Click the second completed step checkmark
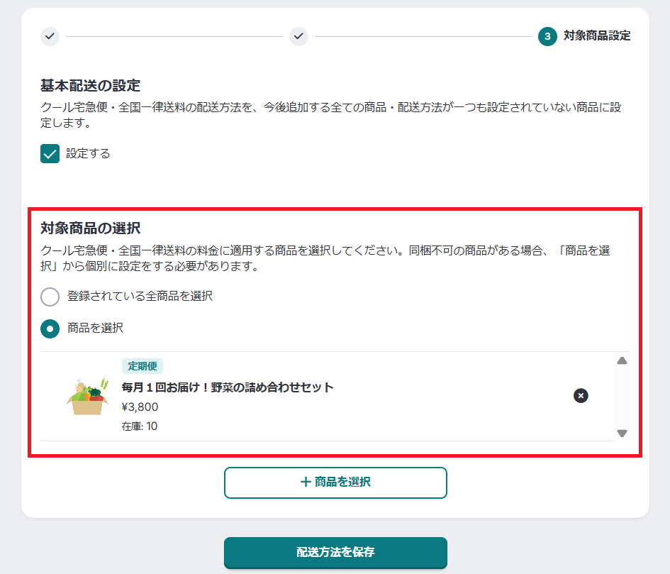Screen dimensions: 670x574 point(298,36)
